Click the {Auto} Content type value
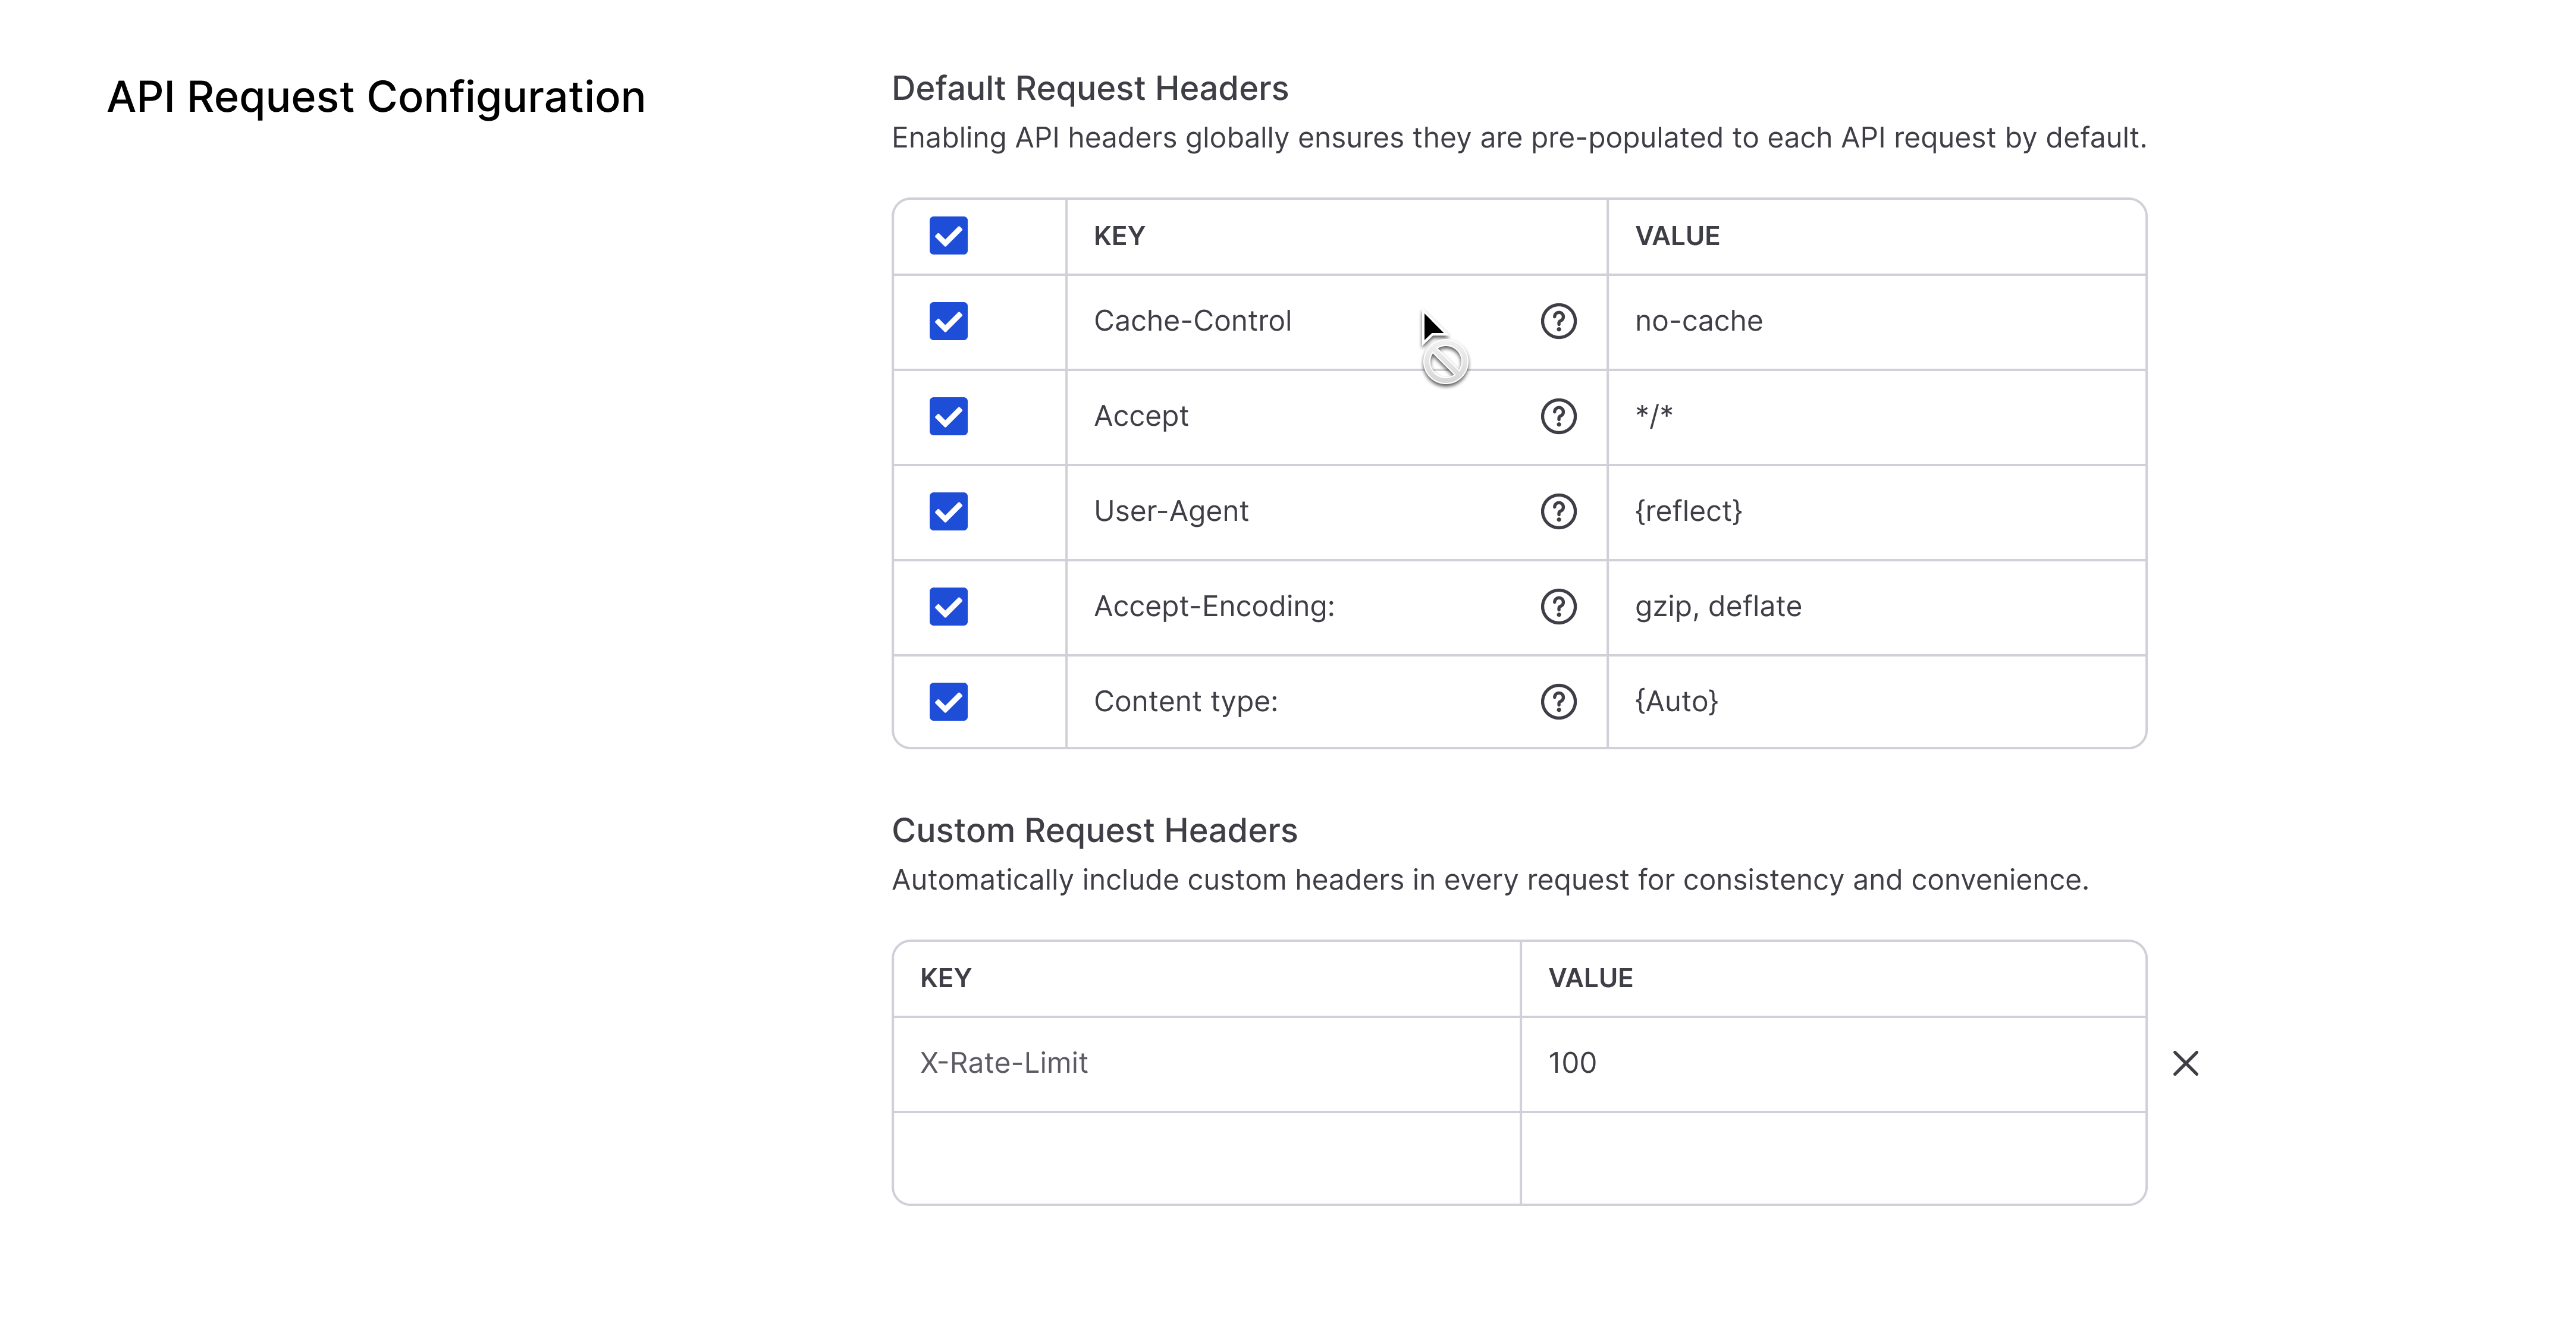This screenshot has width=2576, height=1338. [x=1676, y=701]
